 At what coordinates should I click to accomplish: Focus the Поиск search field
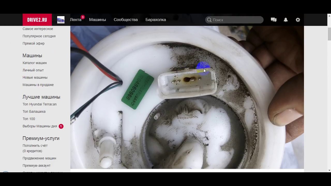(234, 20)
